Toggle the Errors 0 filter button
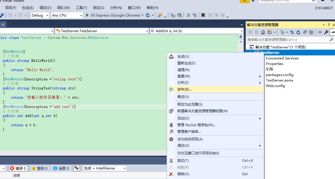The height and width of the screenshot is (179, 335). [x=18, y=168]
